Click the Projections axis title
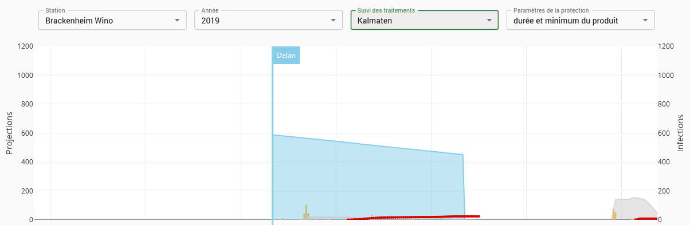Viewport: 690px width, 225px height. click(x=9, y=133)
